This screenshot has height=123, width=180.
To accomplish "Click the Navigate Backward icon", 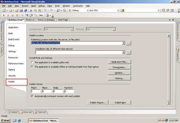I will pos(58,10).
